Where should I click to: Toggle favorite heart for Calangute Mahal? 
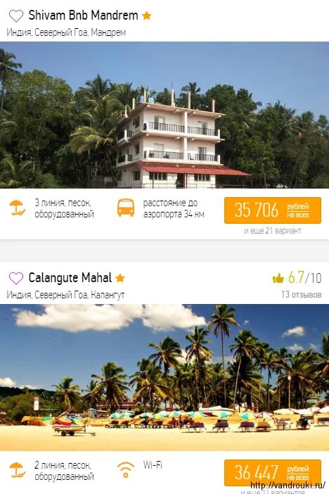(16, 278)
